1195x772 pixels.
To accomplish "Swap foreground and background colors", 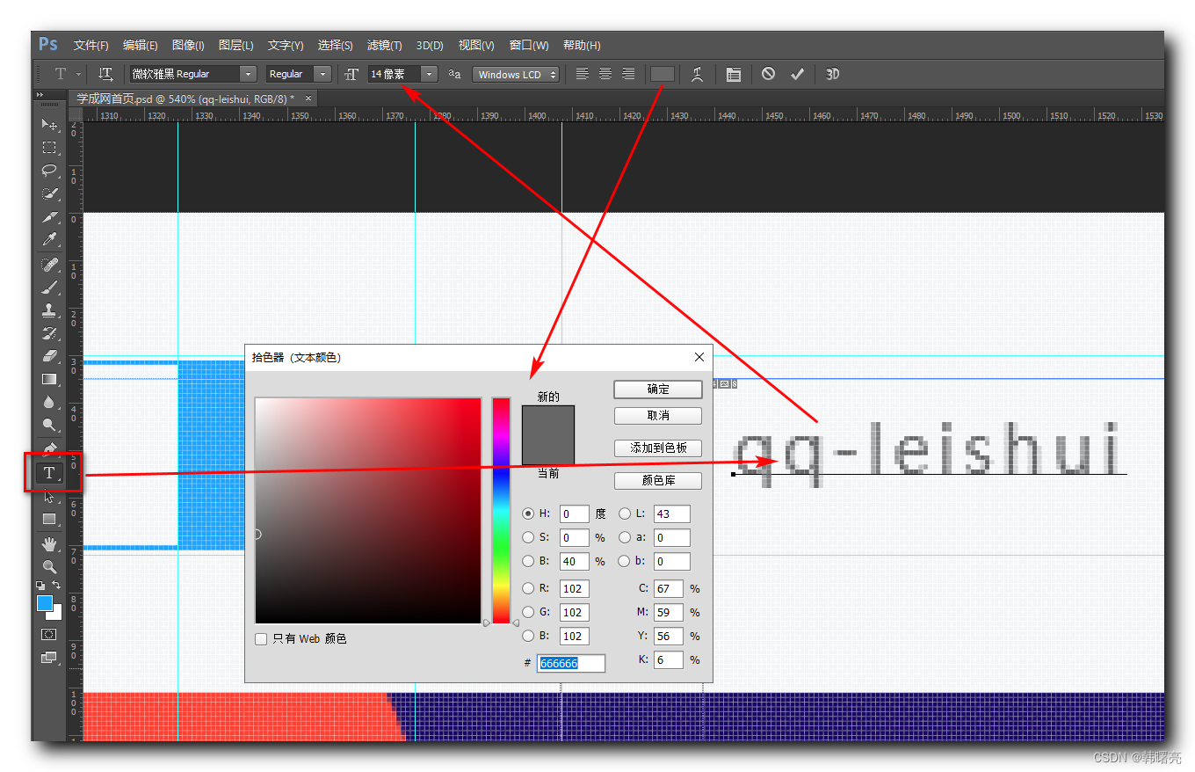I will 57,585.
